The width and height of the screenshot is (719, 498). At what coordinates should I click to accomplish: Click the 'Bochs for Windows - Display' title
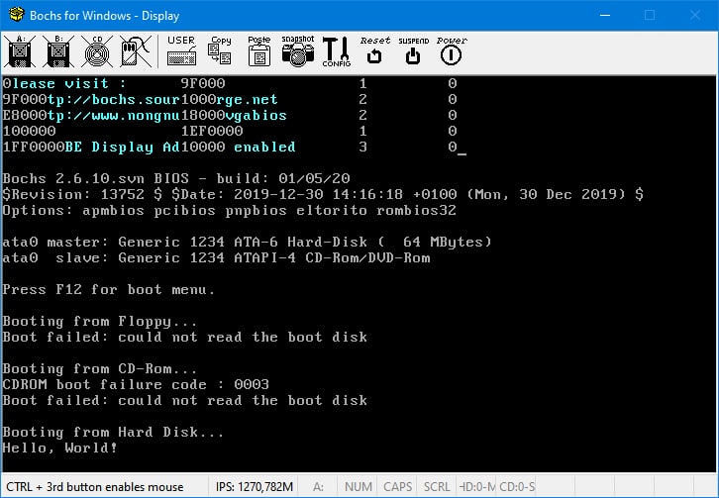[x=105, y=15]
